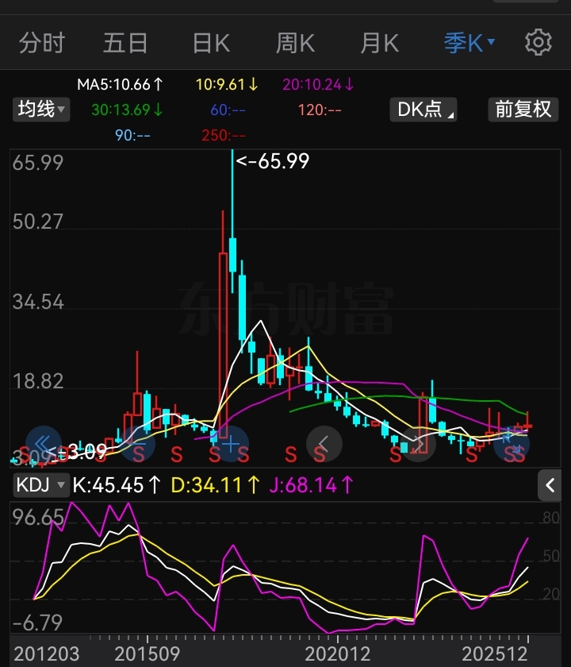Tap the plus zoom-in button on chart

[231, 444]
